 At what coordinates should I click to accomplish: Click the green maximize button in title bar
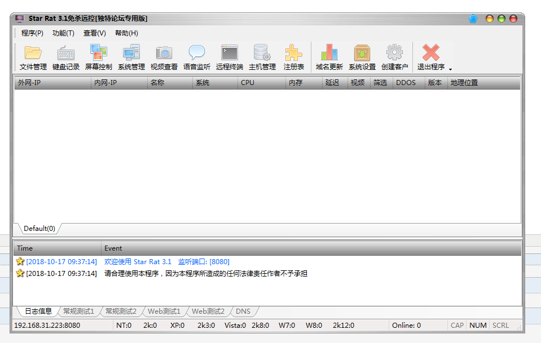pyautogui.click(x=502, y=19)
